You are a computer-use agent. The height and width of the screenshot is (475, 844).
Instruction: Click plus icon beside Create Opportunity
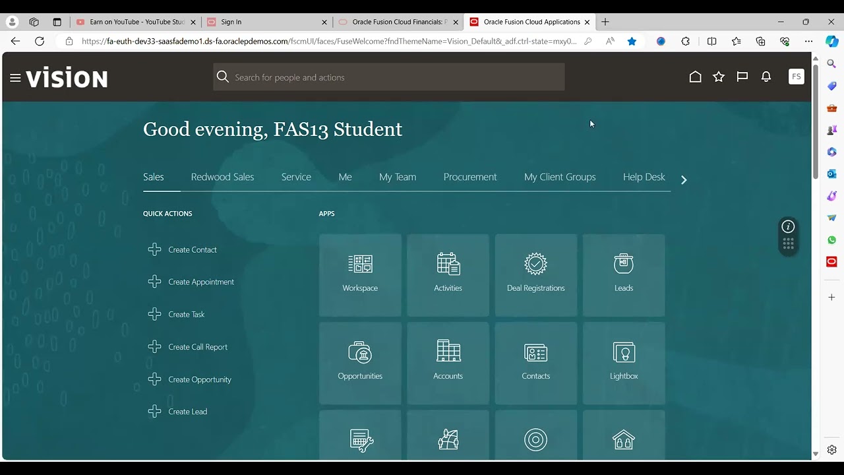tap(154, 379)
